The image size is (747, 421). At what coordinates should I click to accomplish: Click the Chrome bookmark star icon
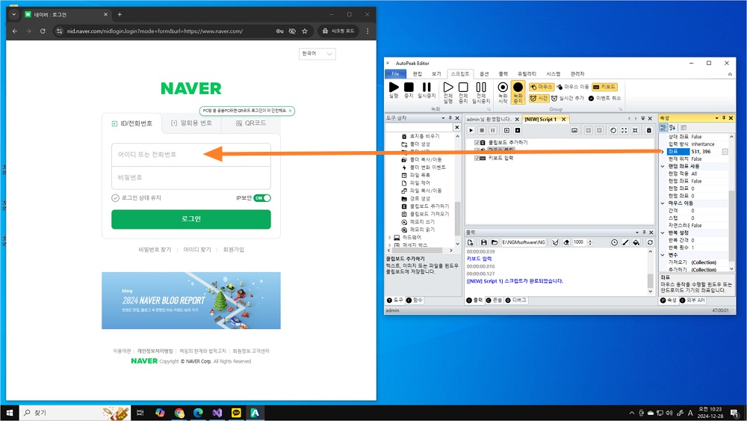[305, 31]
